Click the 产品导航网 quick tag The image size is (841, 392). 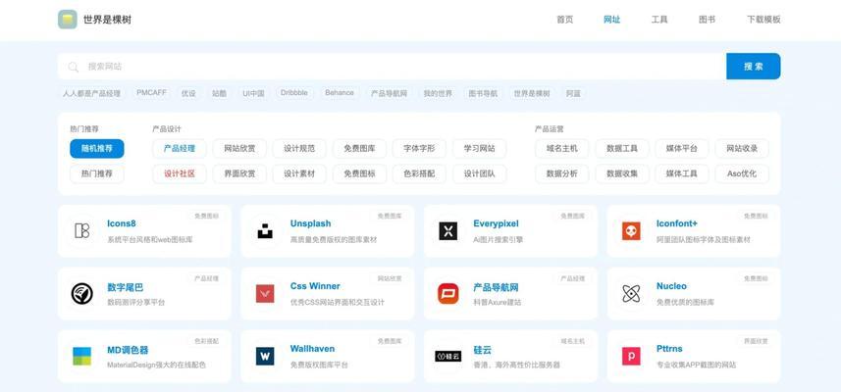(389, 93)
